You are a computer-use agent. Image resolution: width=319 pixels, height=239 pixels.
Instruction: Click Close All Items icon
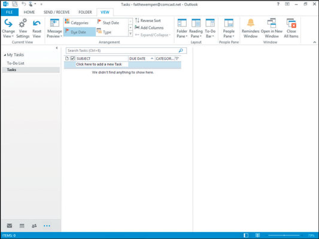[x=291, y=23]
